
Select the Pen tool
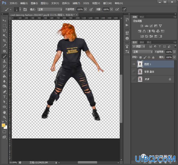[4, 91]
